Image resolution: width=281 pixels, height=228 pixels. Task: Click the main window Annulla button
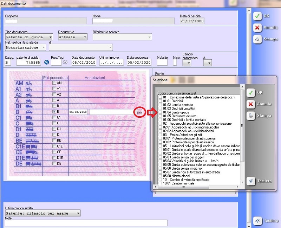click(257, 28)
